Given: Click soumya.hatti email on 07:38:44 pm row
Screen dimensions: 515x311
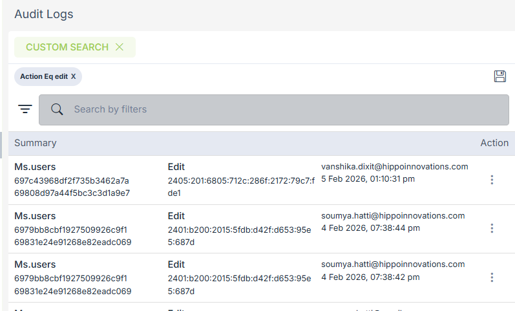Looking at the screenshot, I should (x=393, y=215).
